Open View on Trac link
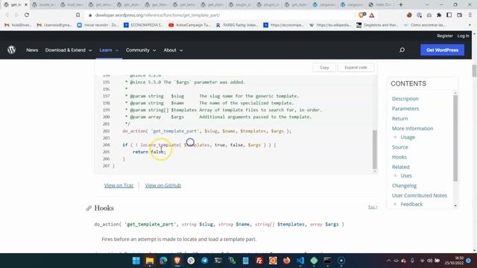 pos(119,185)
